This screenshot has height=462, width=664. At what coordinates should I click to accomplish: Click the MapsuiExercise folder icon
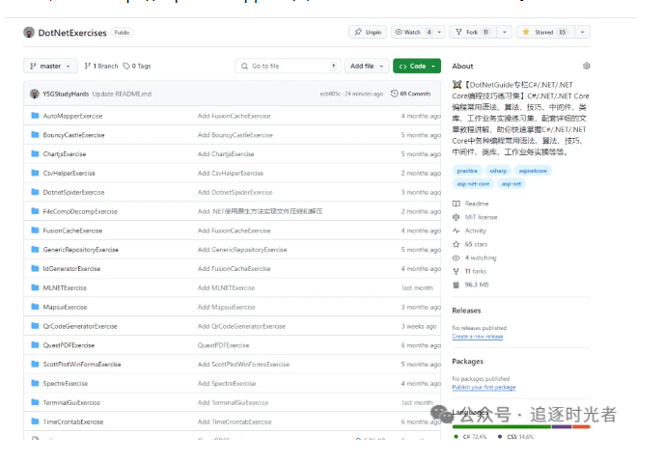35,307
